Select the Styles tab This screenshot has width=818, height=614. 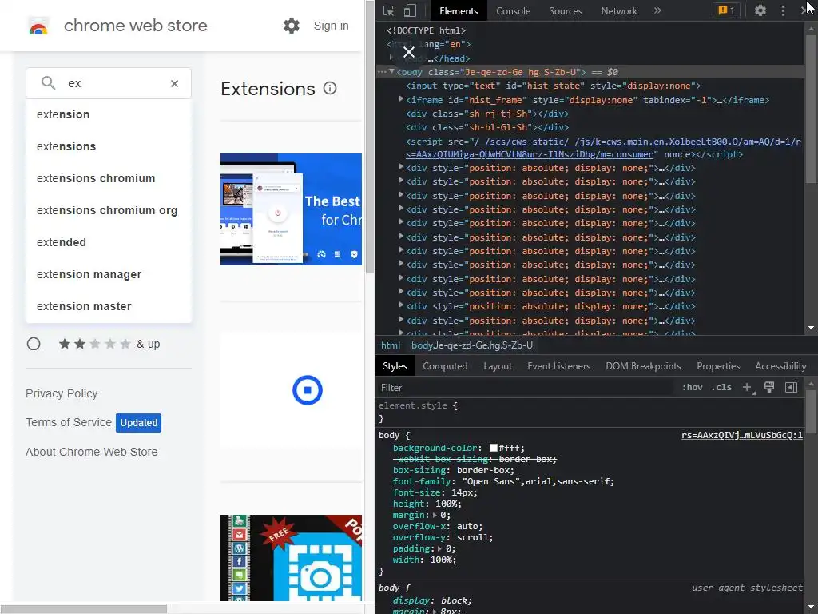coord(395,366)
